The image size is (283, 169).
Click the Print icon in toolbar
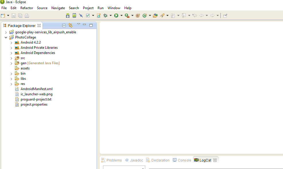(x=27, y=15)
